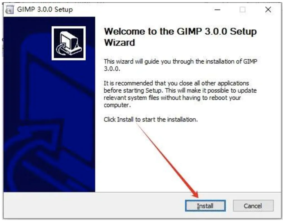
Task: Minimize the setup wizard window
Action: tap(217, 9)
